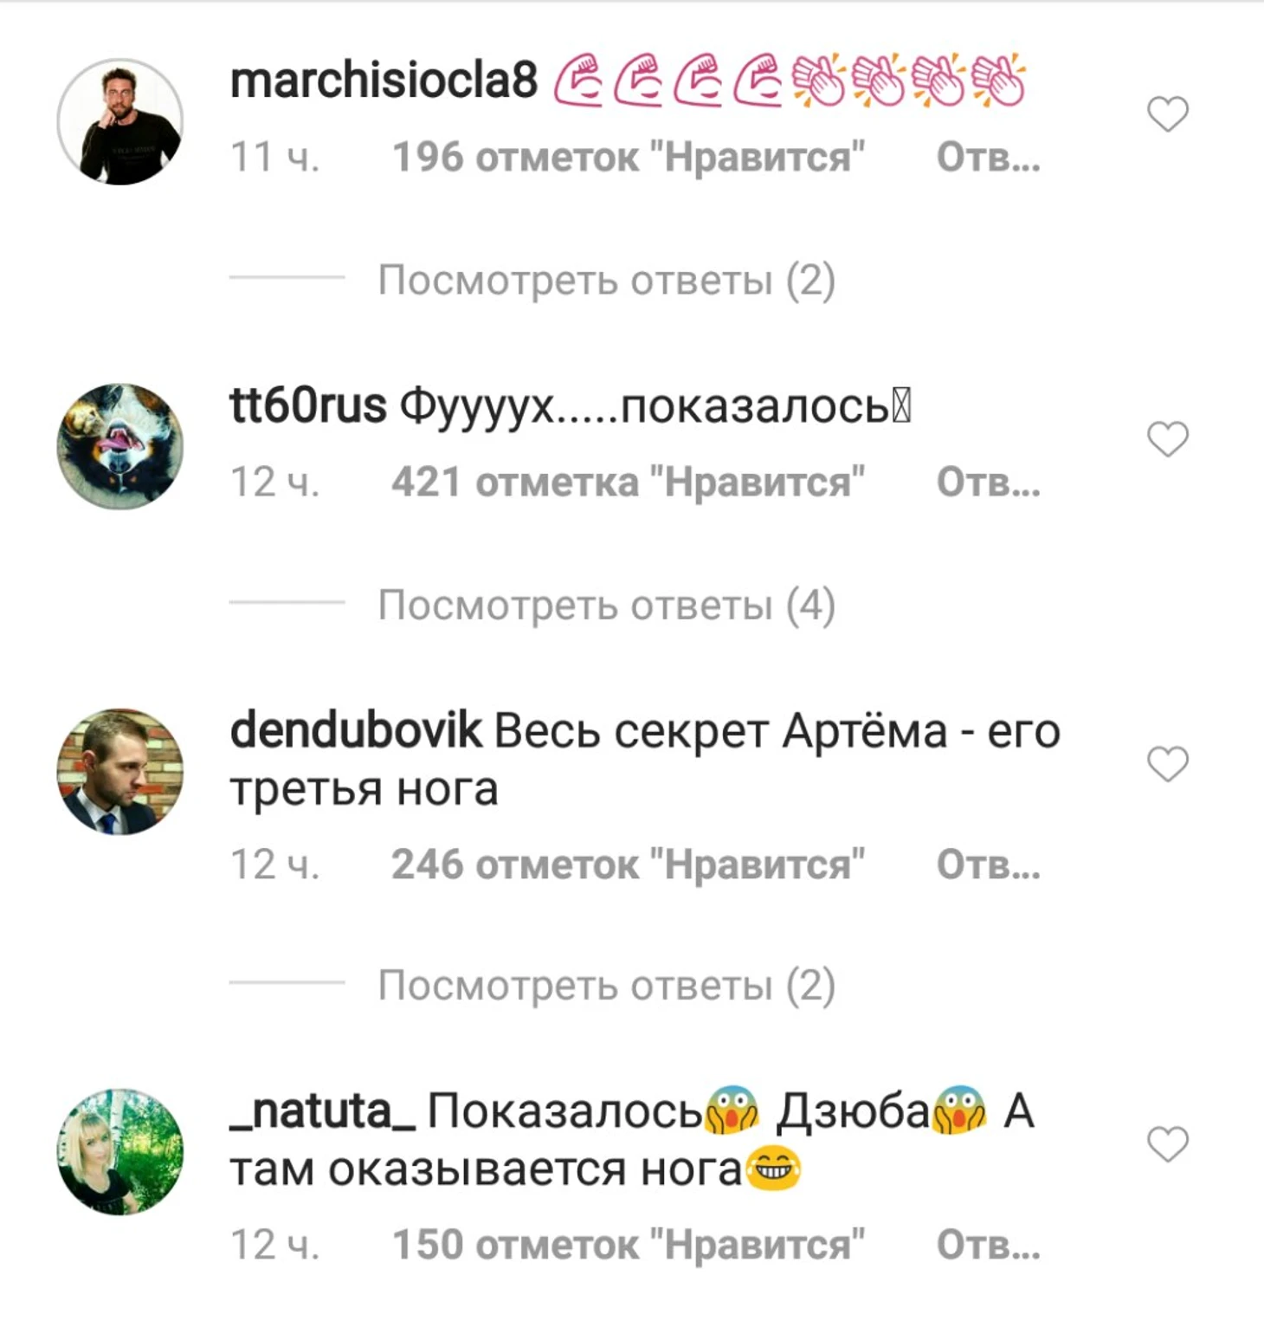The height and width of the screenshot is (1321, 1264).
Task: Open the _natuta_ username link
Action: 323,1111
